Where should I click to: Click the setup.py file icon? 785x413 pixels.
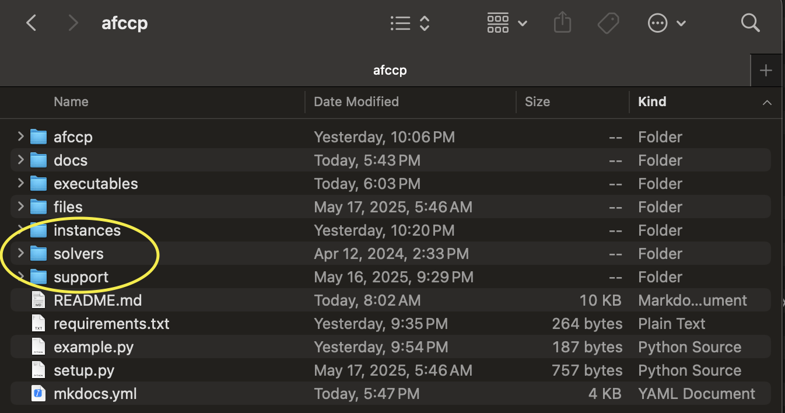pos(38,370)
